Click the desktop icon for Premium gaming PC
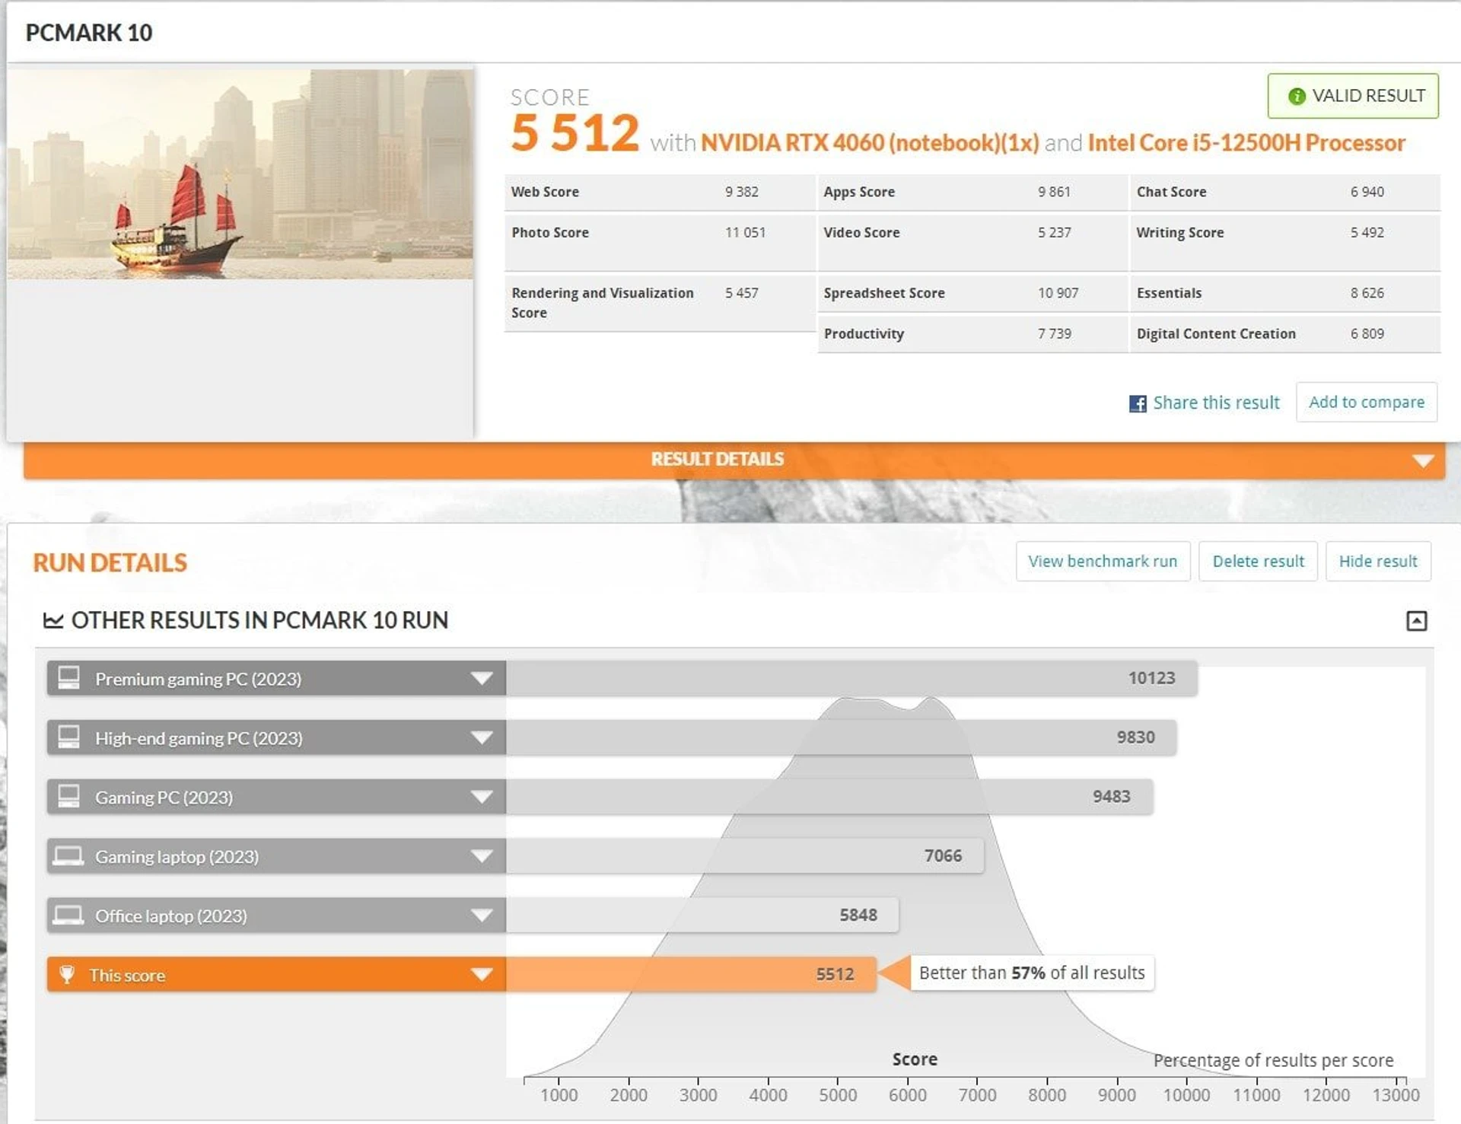 tap(68, 677)
